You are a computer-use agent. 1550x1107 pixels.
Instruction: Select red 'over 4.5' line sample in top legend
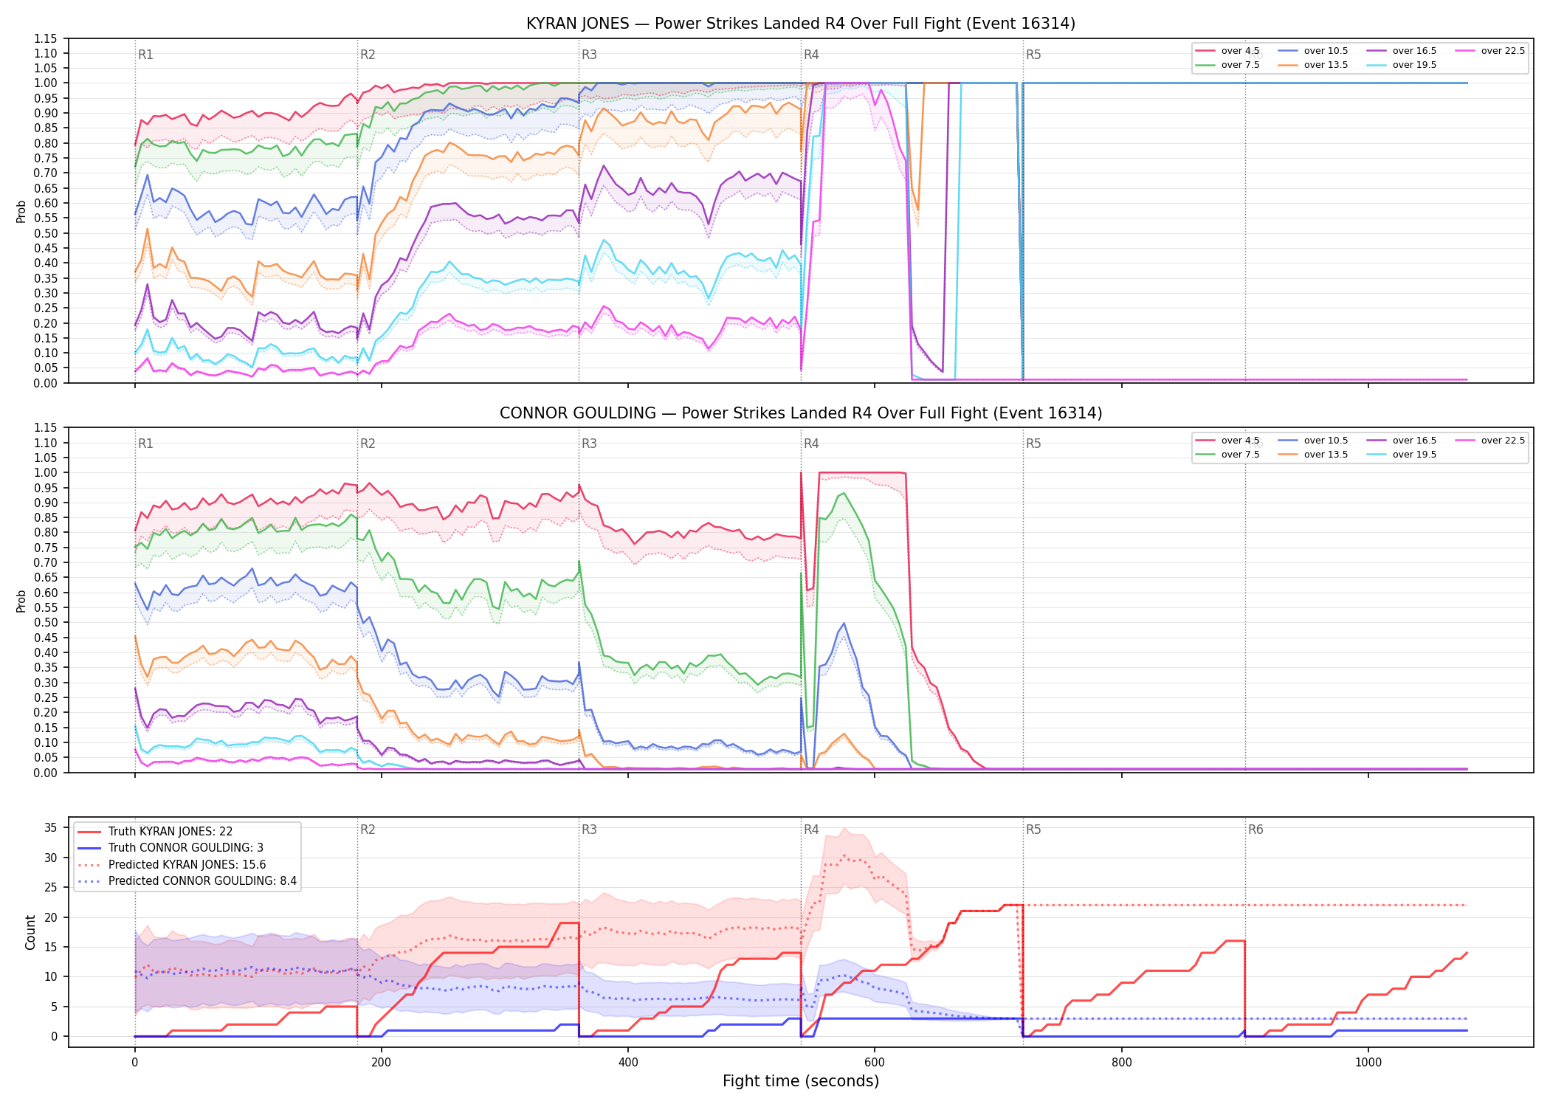pyautogui.click(x=1205, y=51)
